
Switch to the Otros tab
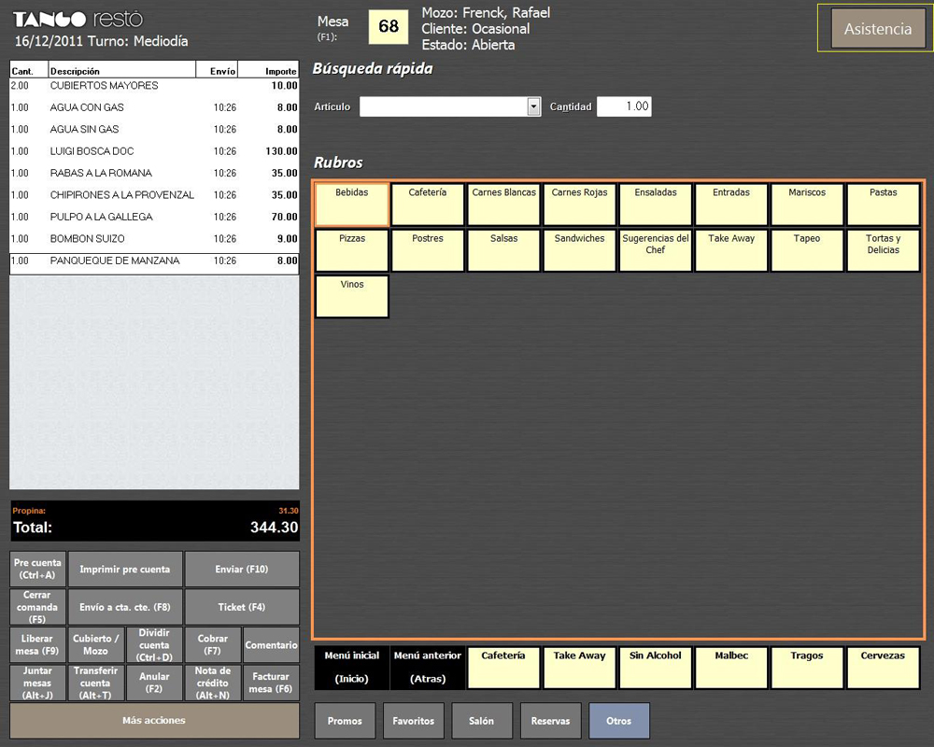[619, 721]
